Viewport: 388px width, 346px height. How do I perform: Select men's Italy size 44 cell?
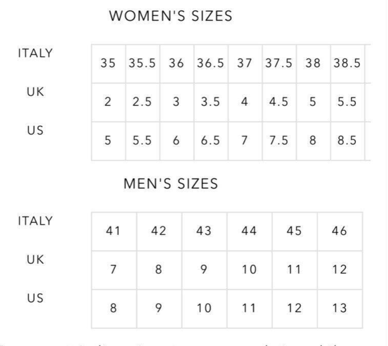click(250, 232)
